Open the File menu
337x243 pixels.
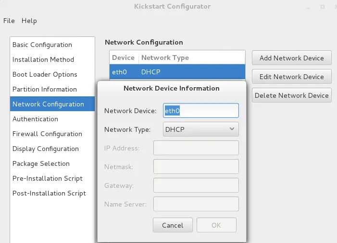9,21
